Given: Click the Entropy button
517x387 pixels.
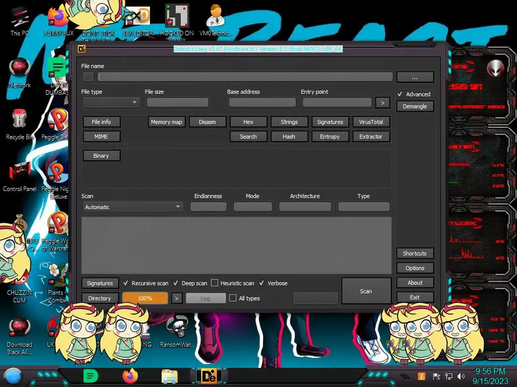Looking at the screenshot, I should 330,137.
